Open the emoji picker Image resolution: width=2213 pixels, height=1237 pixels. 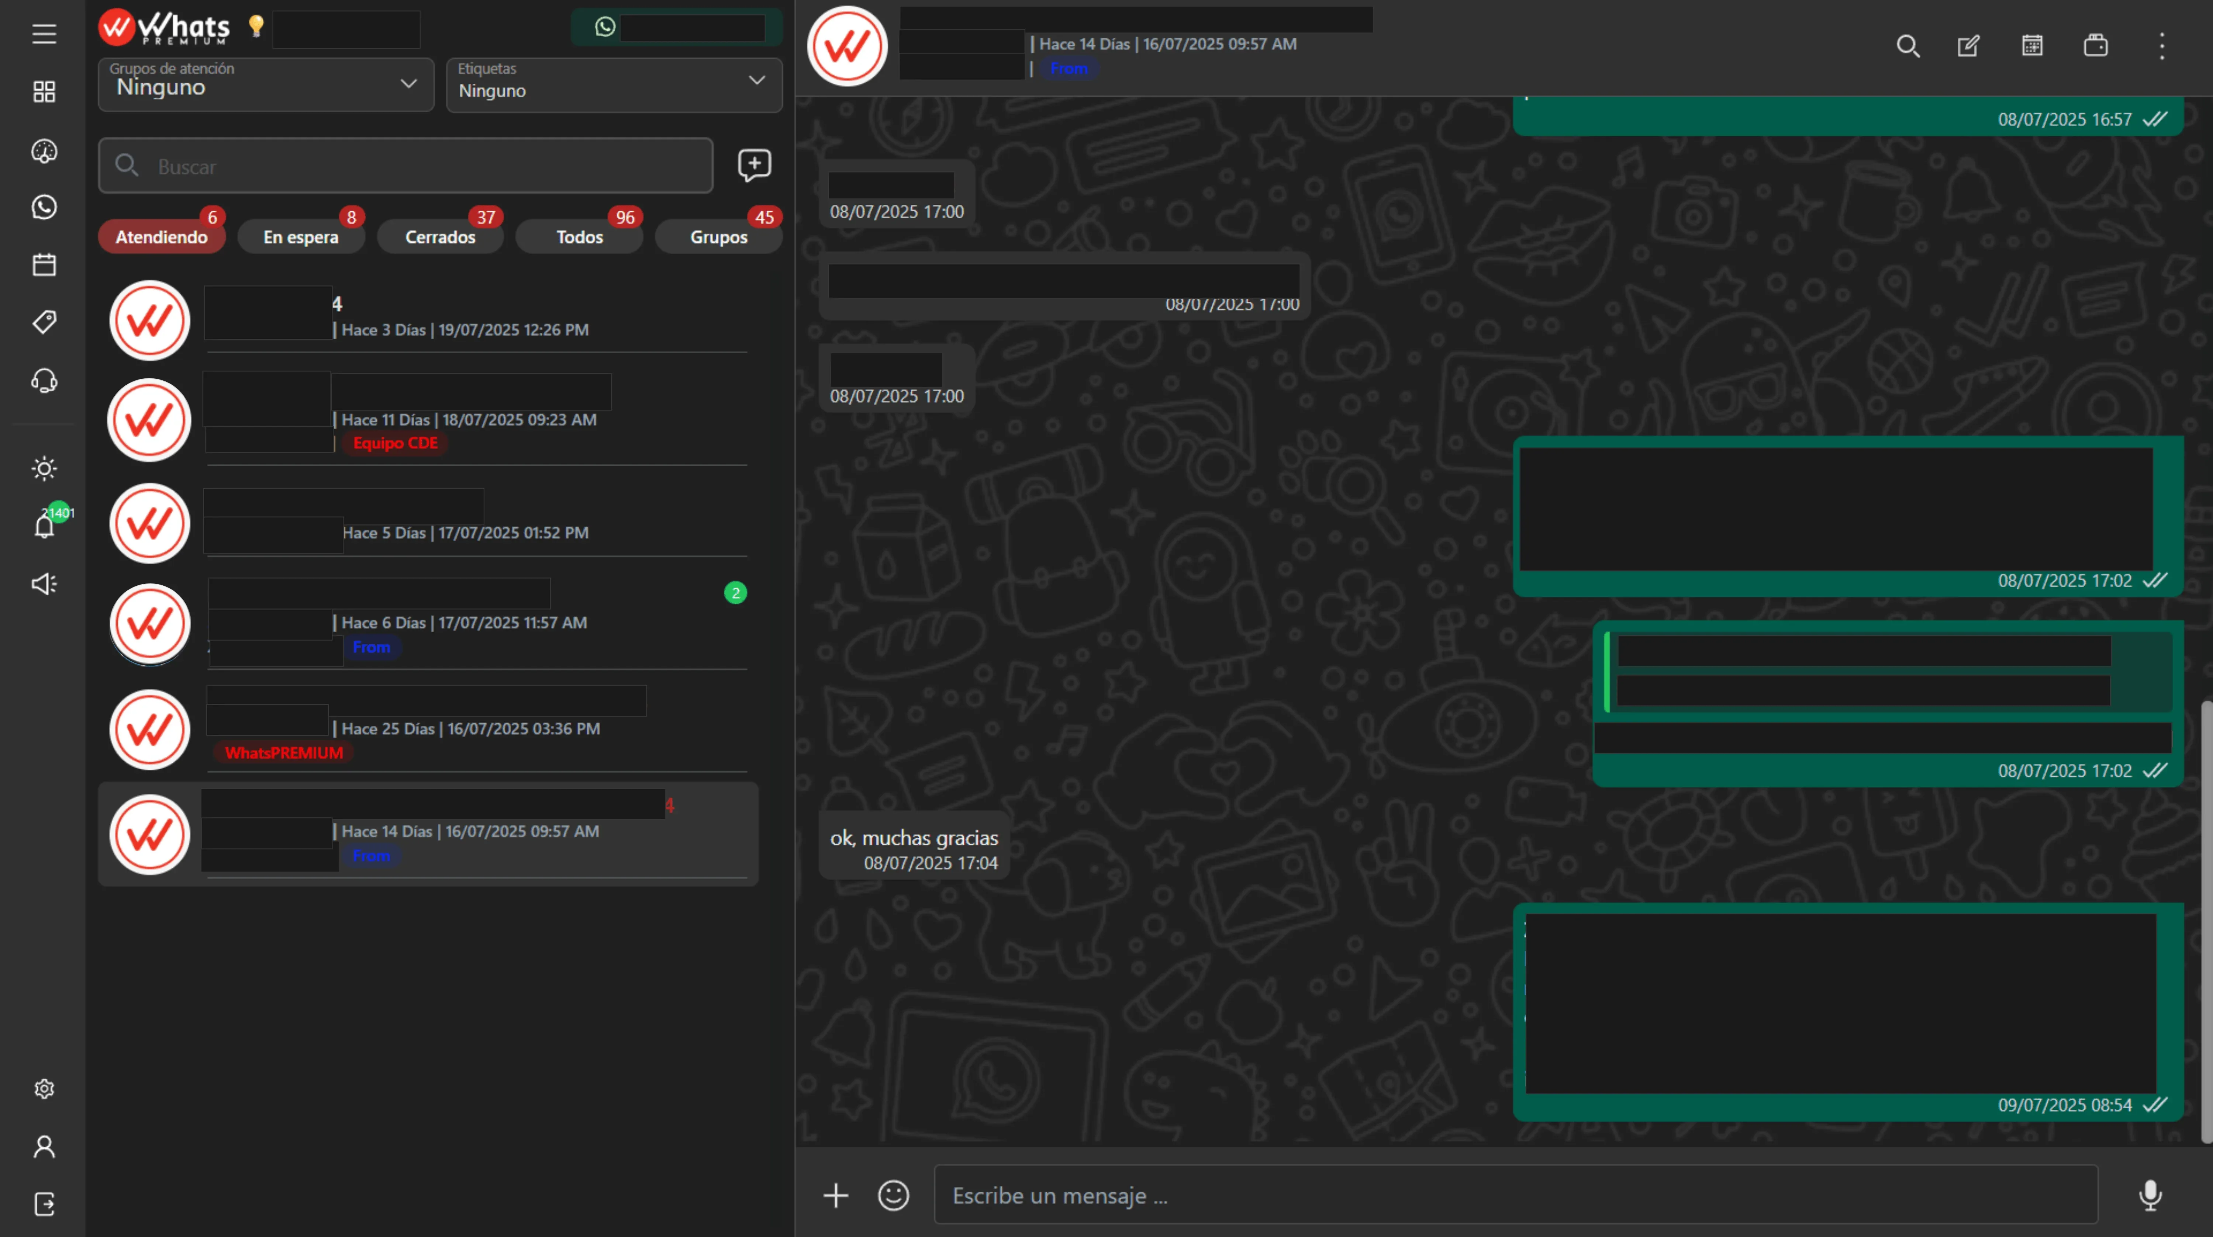click(894, 1195)
